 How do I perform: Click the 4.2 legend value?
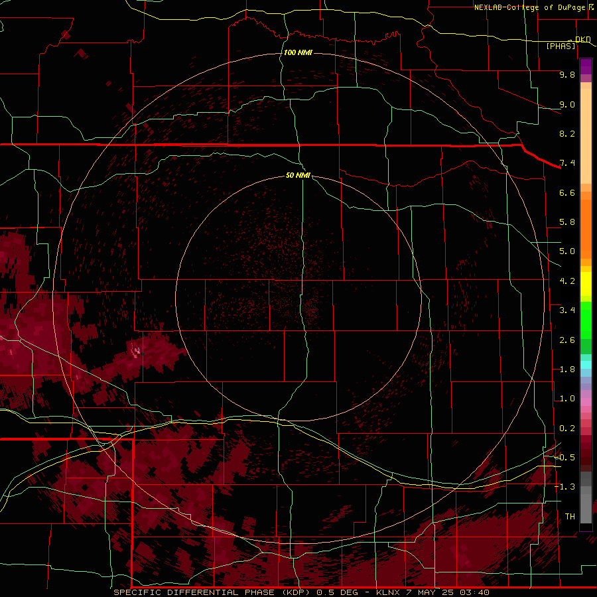tap(567, 281)
